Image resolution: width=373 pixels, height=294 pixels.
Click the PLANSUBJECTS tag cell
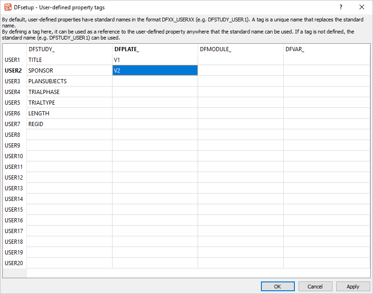69,81
